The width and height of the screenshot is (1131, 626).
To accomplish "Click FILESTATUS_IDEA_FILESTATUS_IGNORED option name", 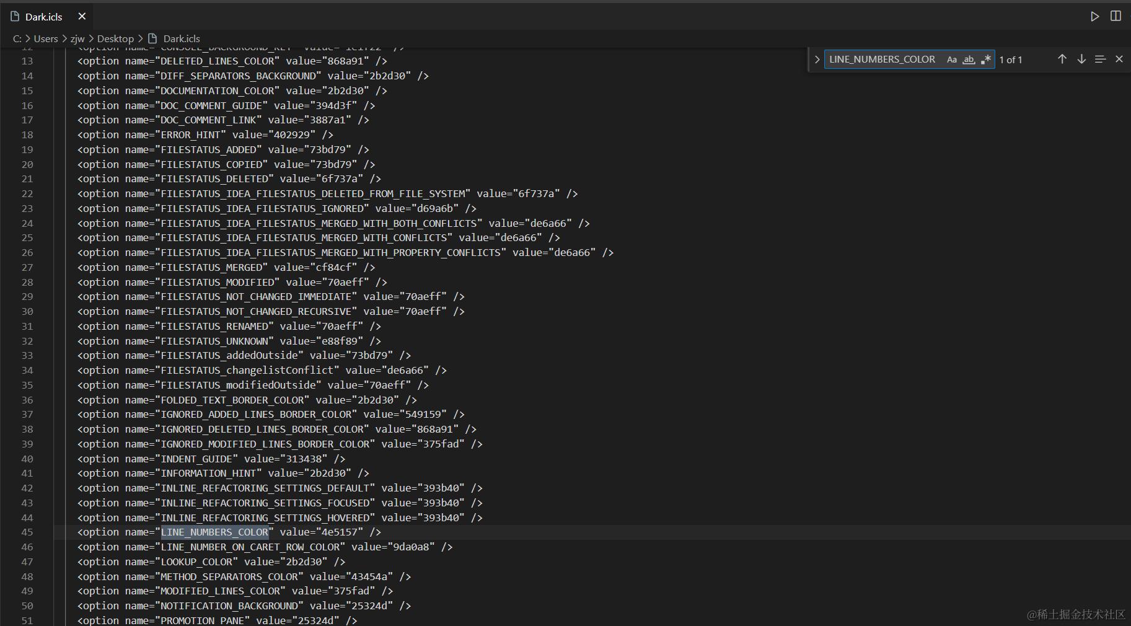I will pyautogui.click(x=262, y=208).
